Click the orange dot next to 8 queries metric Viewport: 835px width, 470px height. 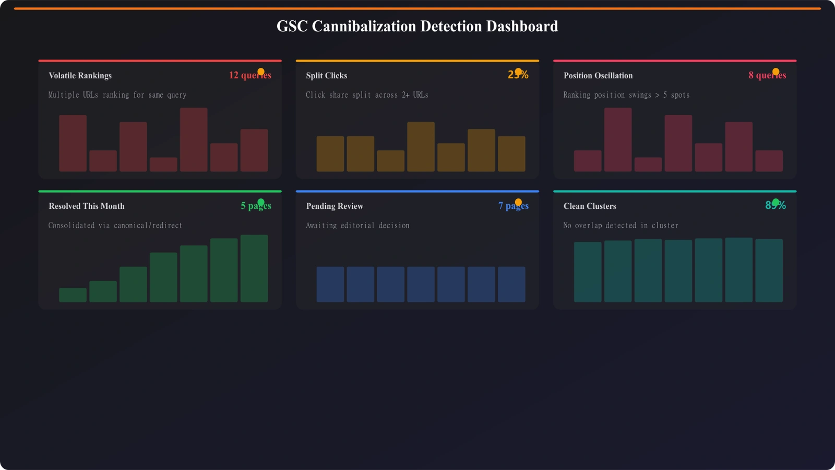click(x=776, y=71)
